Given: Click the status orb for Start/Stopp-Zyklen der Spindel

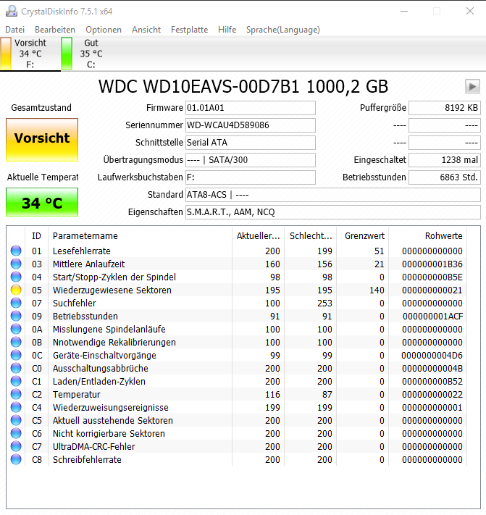Looking at the screenshot, I should [16, 277].
